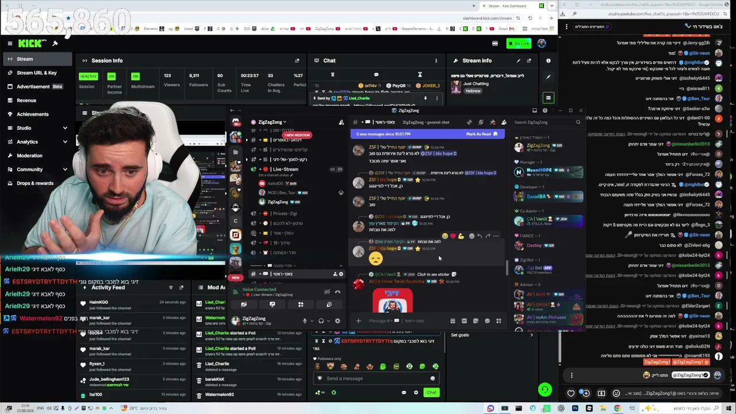
Task: Open Set goals
Action: click(460, 335)
